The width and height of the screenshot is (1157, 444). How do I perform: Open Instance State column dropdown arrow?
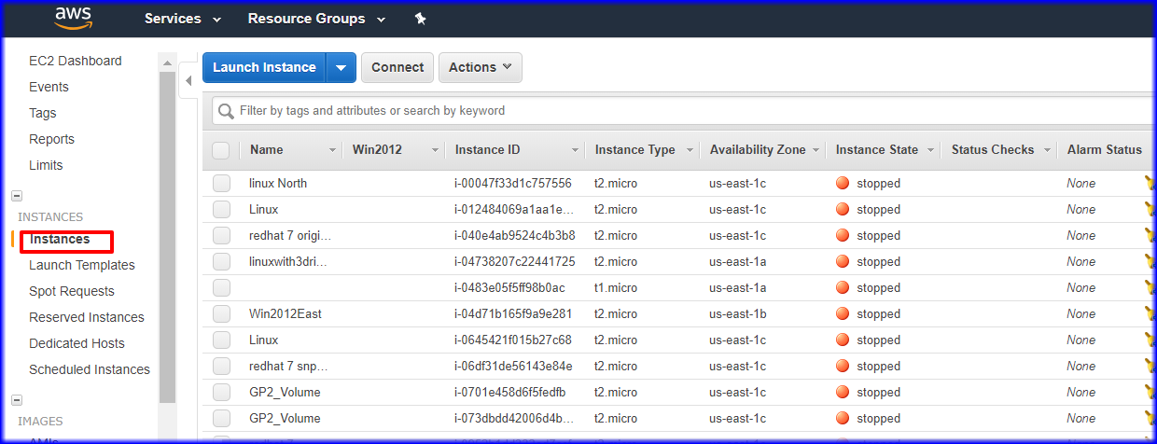coord(930,150)
